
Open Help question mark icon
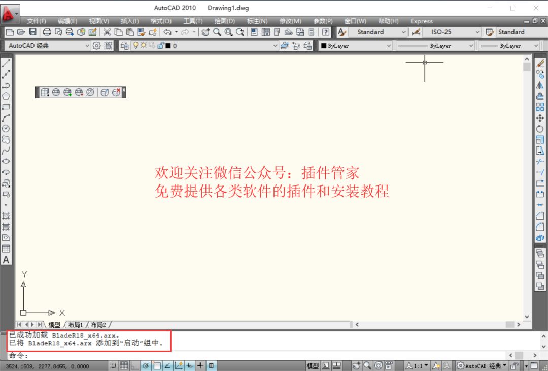coord(326,32)
